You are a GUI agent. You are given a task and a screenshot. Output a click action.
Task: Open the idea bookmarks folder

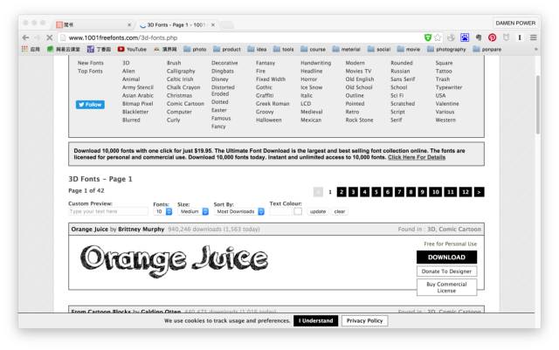pos(257,49)
